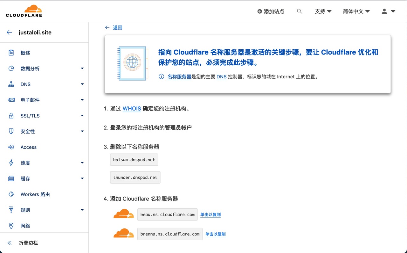Image resolution: width=407 pixels, height=253 pixels.
Task: Expand the DNS sidebar arrow
Action: pos(82,84)
